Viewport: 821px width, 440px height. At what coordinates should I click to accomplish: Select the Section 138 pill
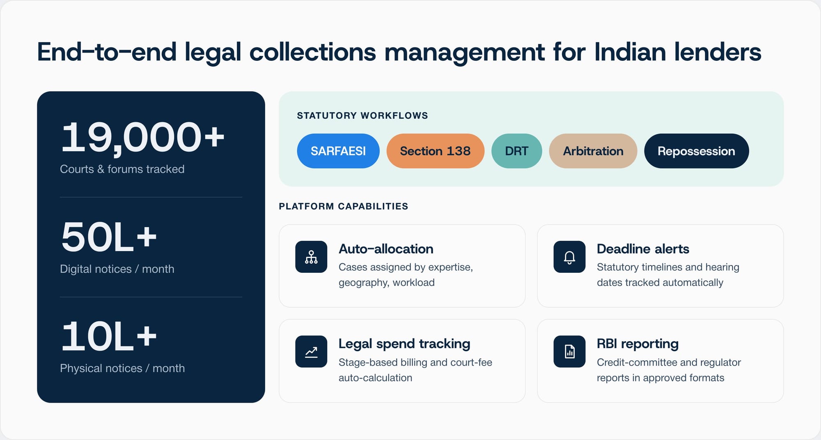[x=435, y=151]
